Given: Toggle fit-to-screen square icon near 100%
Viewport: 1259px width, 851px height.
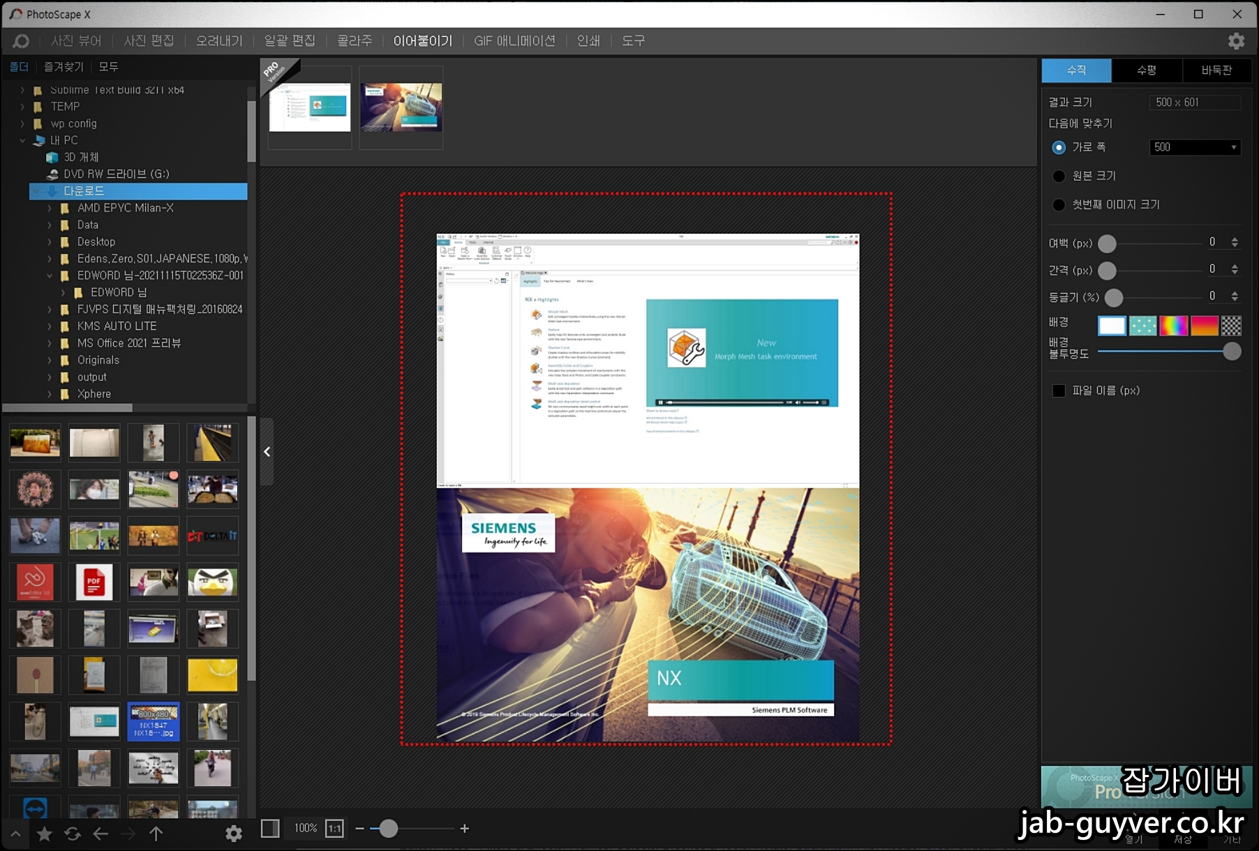Looking at the screenshot, I should [270, 829].
